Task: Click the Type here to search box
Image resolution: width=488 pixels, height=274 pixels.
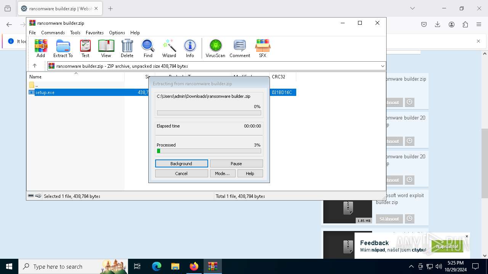Action: (x=73, y=266)
